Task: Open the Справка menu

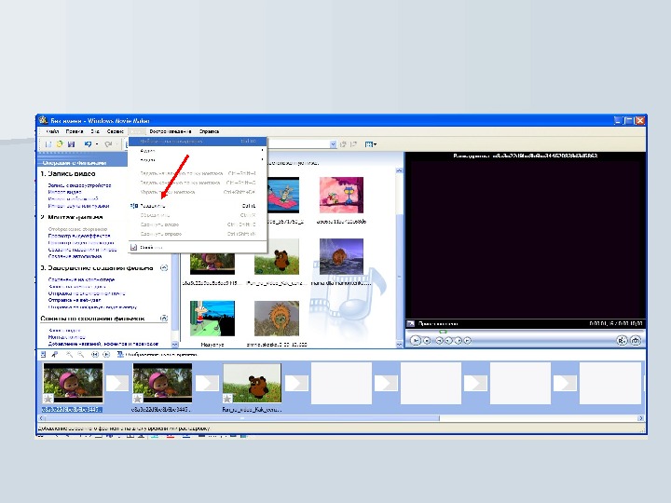Action: tap(209, 131)
